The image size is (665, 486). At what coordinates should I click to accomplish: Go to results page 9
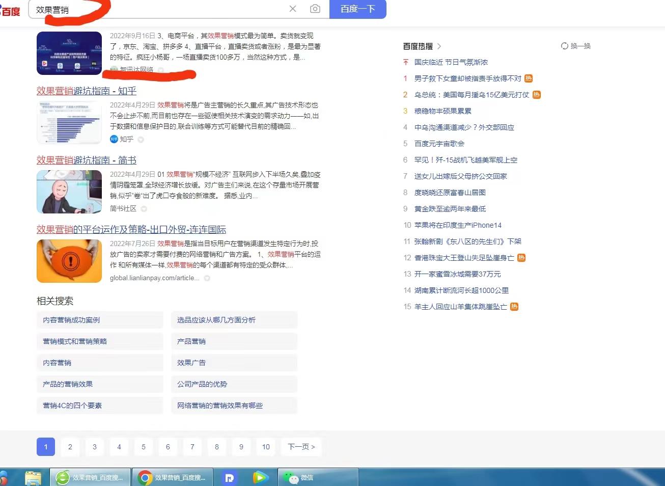tap(241, 447)
